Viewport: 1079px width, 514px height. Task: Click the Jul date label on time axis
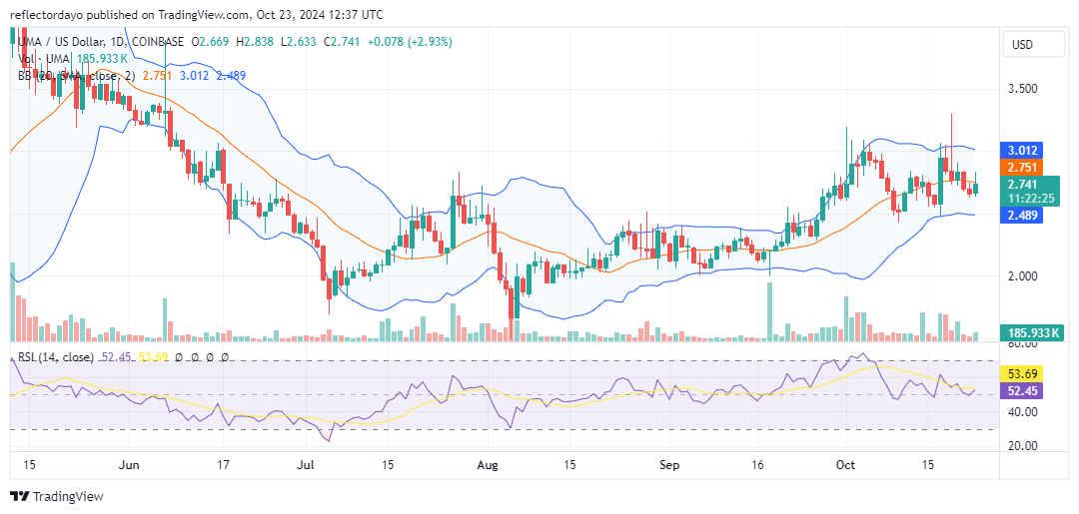click(307, 465)
